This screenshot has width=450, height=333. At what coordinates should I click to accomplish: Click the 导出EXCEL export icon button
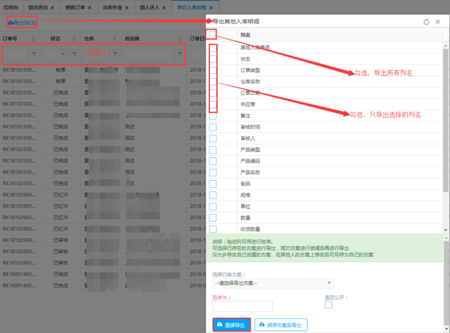coord(22,23)
